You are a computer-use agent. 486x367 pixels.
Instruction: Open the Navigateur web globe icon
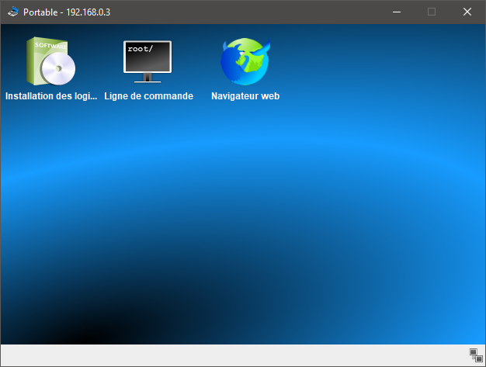pyautogui.click(x=245, y=61)
